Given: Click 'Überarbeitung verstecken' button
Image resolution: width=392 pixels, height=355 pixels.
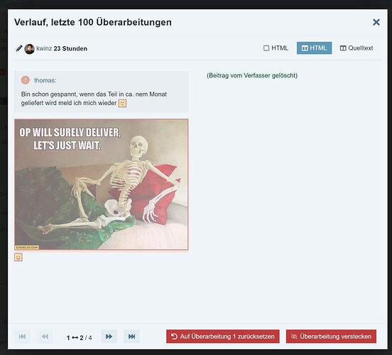Looking at the screenshot, I should pyautogui.click(x=331, y=337).
